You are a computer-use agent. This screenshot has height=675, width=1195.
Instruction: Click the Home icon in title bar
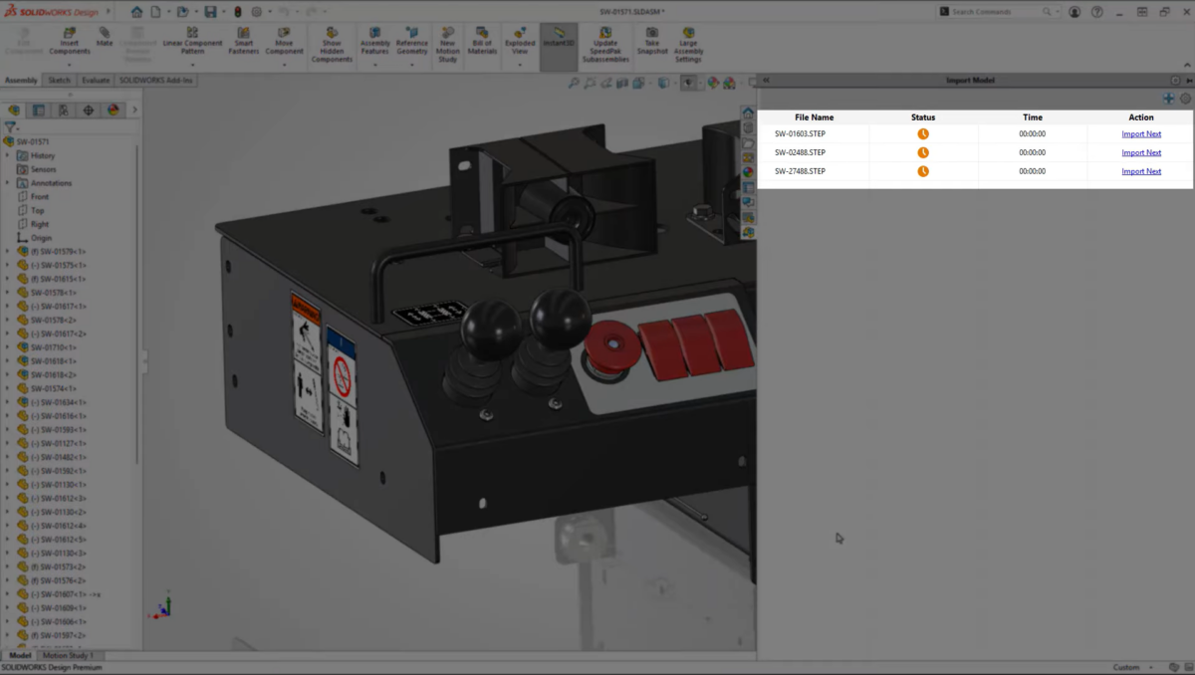[x=136, y=12]
